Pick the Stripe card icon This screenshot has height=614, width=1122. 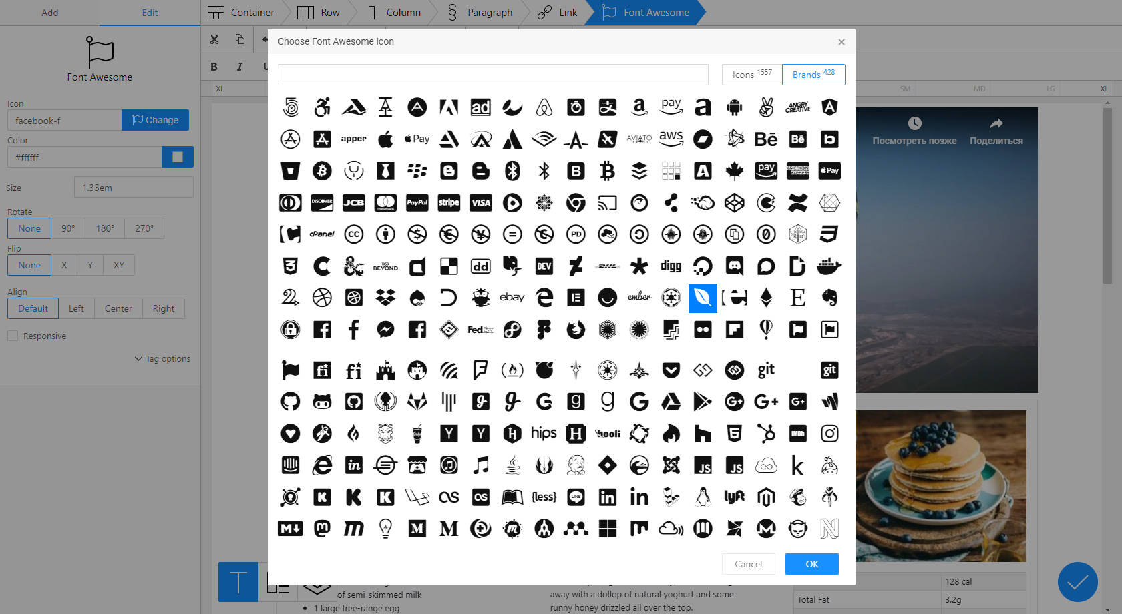point(449,203)
